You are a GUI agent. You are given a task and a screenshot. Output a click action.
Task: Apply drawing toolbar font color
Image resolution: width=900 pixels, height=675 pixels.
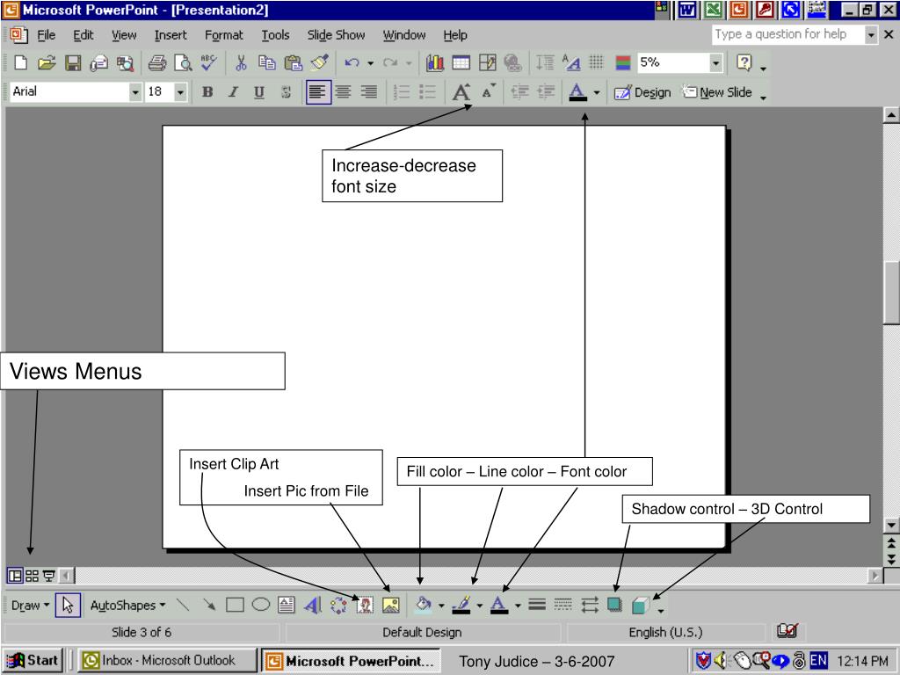tap(499, 605)
